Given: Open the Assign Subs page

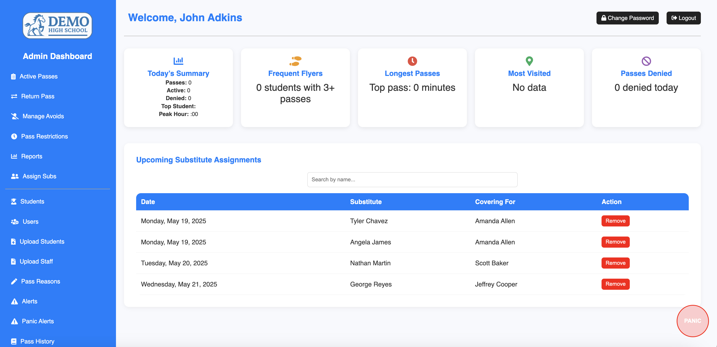Looking at the screenshot, I should click(39, 176).
